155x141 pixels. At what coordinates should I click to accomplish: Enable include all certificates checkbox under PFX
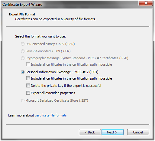(x=28, y=78)
